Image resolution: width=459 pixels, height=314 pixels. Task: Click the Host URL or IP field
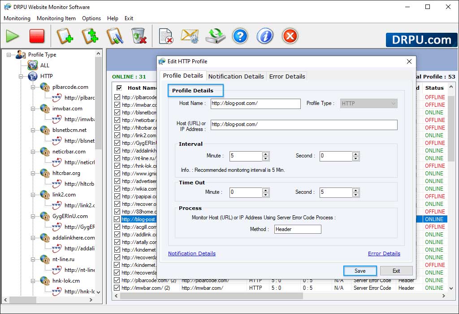pos(304,125)
